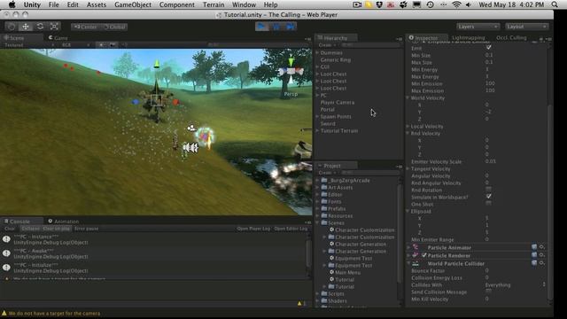Click the scene orientation gizmo
567x319 pixels.
291,72
